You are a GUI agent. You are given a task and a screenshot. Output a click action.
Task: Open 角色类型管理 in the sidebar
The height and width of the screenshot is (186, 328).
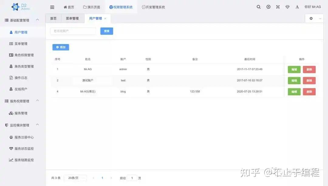coord(22,66)
